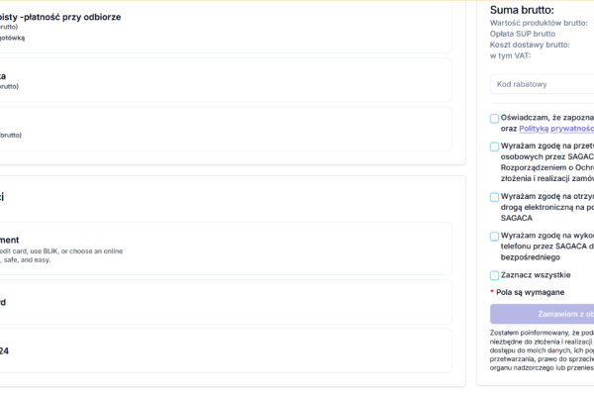Check the personal data processing consent box
Screen dimensions: 594x396
[495, 148]
